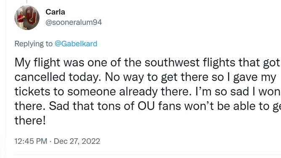
Task: Click the word 'already' in the tweet
Action: [138, 92]
